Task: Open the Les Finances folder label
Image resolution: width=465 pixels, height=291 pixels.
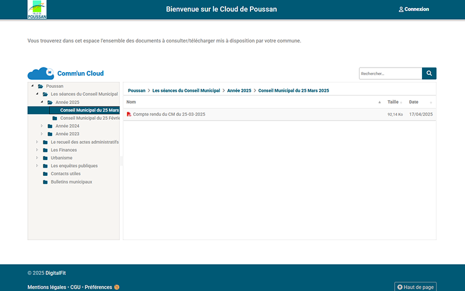Action: pos(64,150)
